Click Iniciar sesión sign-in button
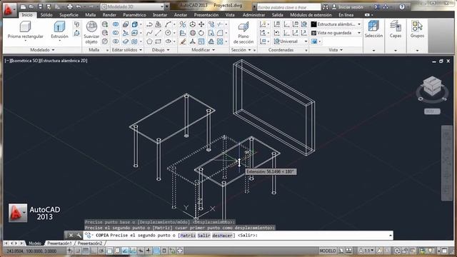 tap(348, 6)
